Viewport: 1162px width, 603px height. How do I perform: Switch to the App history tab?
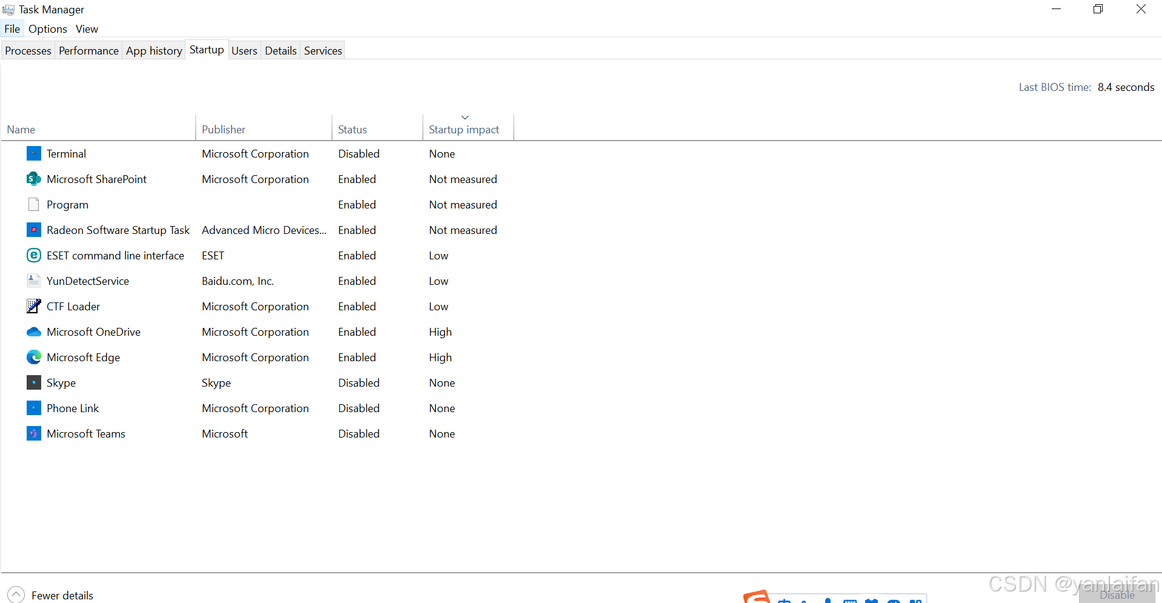click(154, 51)
